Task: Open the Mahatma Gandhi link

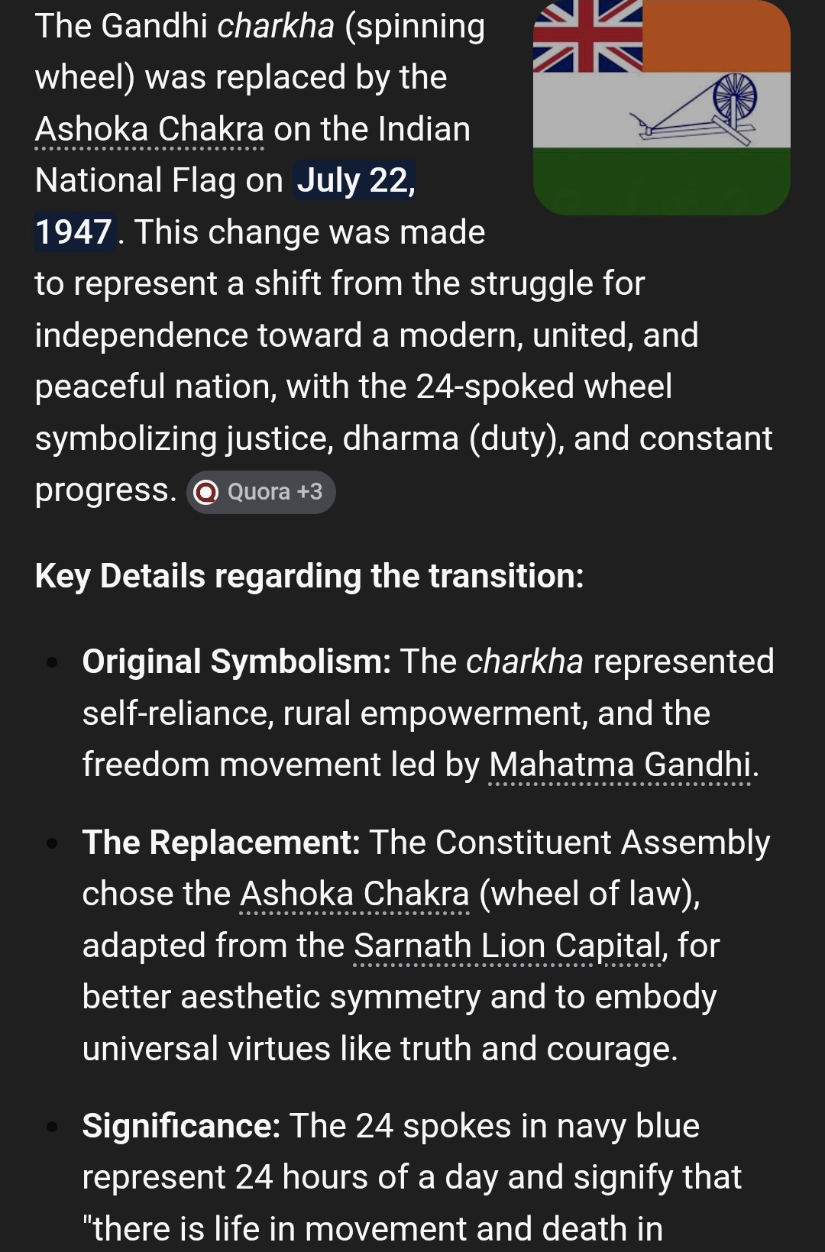Action: [x=620, y=765]
